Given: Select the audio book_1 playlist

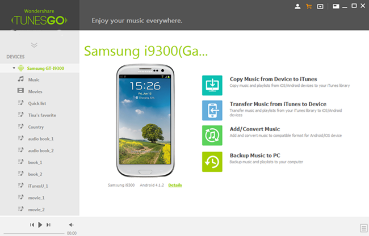Looking at the screenshot, I should pos(40,138).
